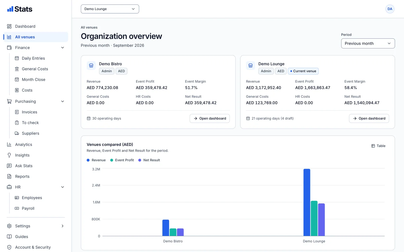Open dashboard for Demo Lounge
The width and height of the screenshot is (404, 252).
tap(369, 118)
